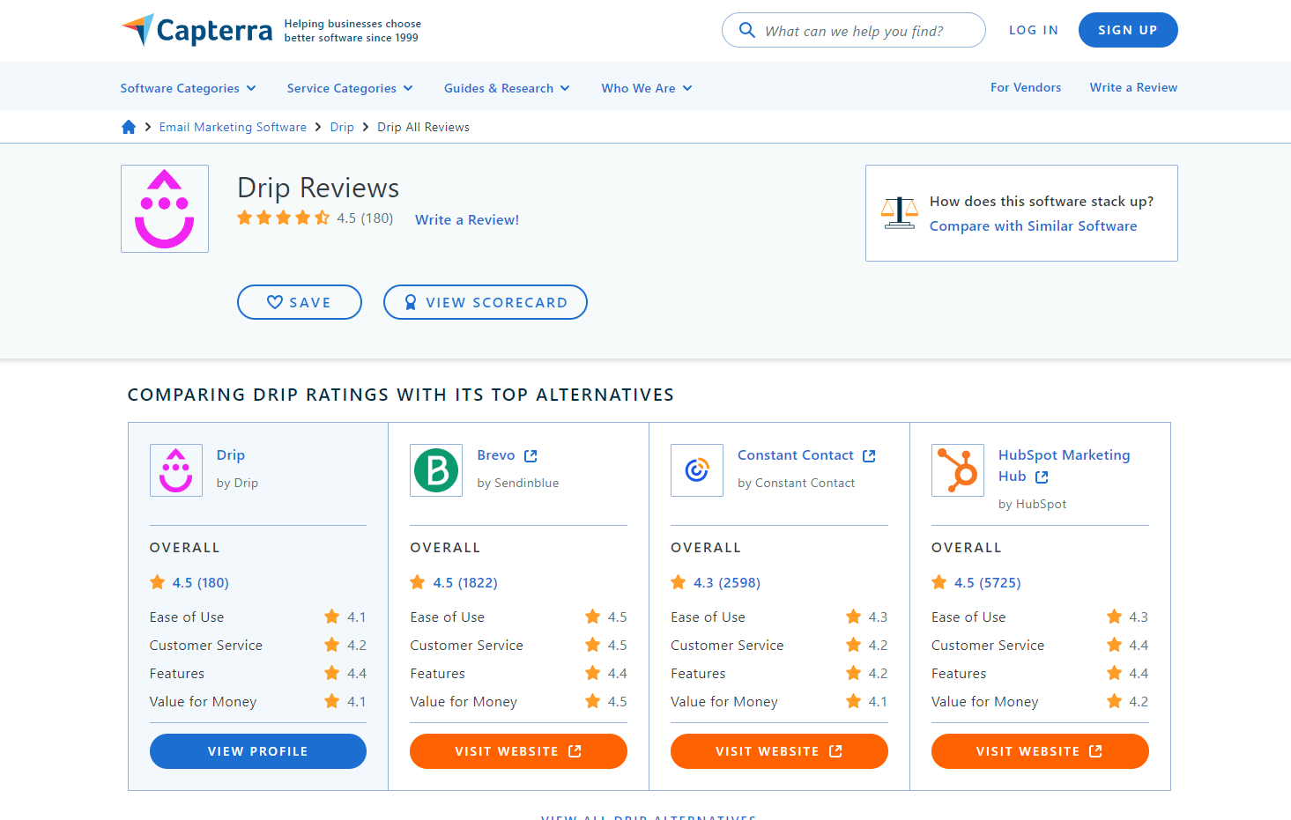
Task: Click external link icon next to Brevo
Action: click(530, 455)
